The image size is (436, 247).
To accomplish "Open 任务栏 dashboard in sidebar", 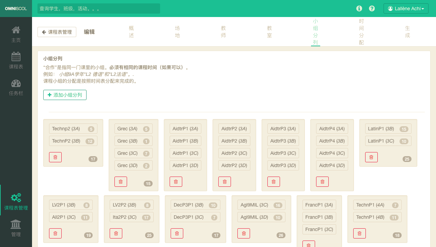I will coord(16,87).
